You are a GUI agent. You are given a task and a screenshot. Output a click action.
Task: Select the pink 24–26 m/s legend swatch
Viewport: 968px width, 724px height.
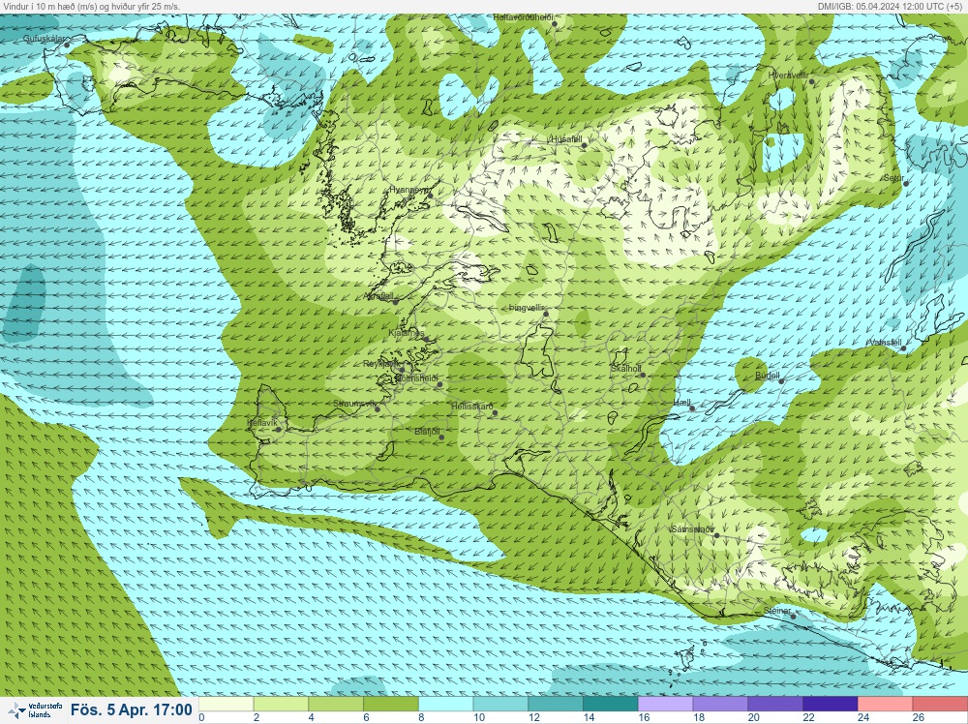pyautogui.click(x=886, y=705)
